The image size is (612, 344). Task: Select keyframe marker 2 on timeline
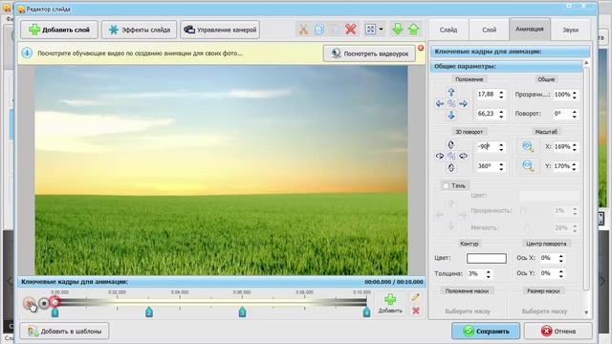[149, 312]
